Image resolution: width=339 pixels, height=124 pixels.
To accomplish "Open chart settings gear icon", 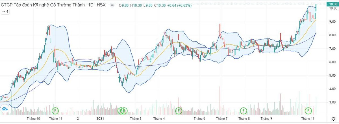I will tap(333, 119).
